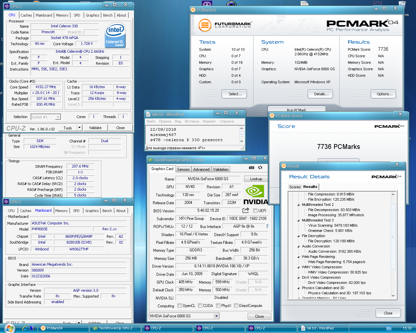Open the Socket #1 selection dropdown in CPU-Z

click(58, 117)
